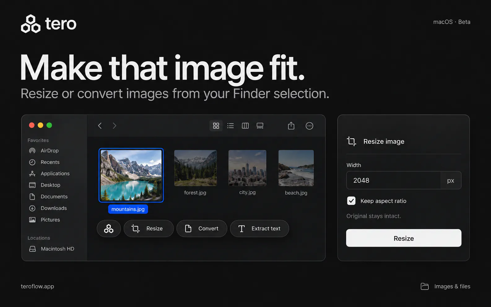This screenshot has width=491, height=307.
Task: Switch Finder to gallery view
Action: (x=260, y=126)
